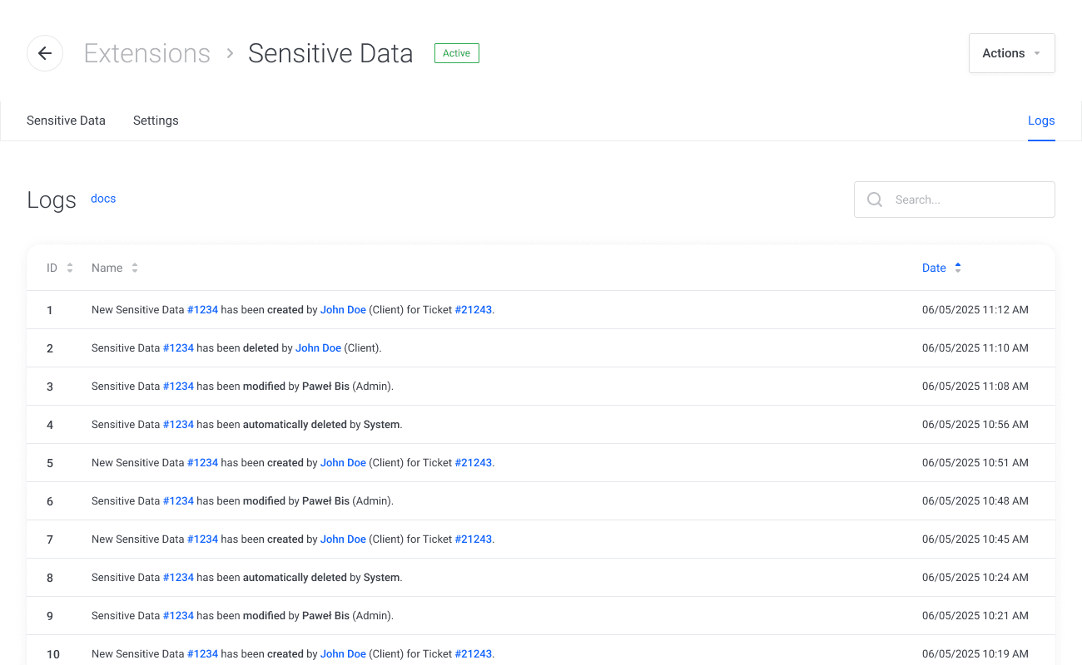1082x665 pixels.
Task: Select date 06/05/2025 11:12 AM
Action: [x=975, y=310]
